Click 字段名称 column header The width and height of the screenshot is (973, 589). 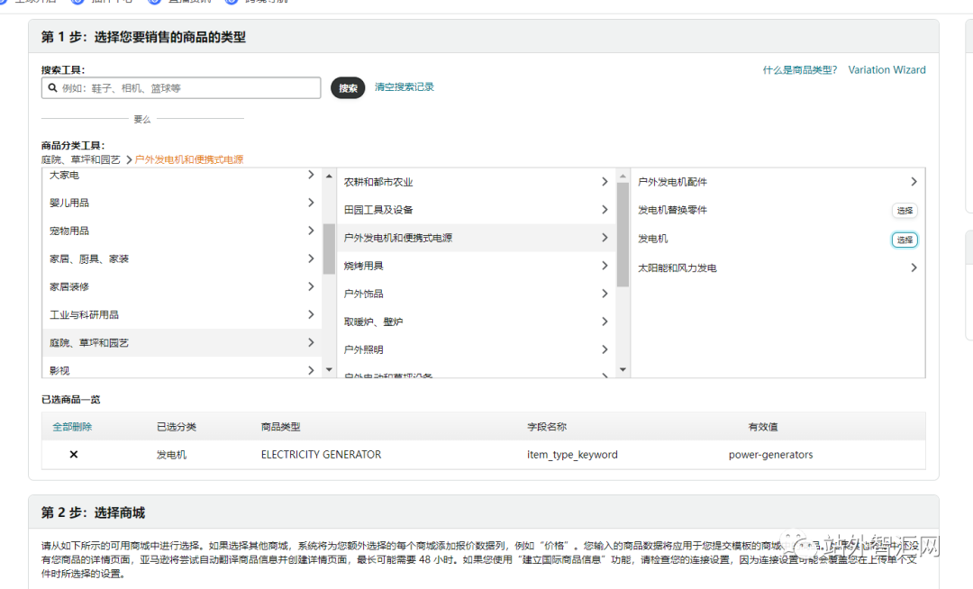[547, 427]
